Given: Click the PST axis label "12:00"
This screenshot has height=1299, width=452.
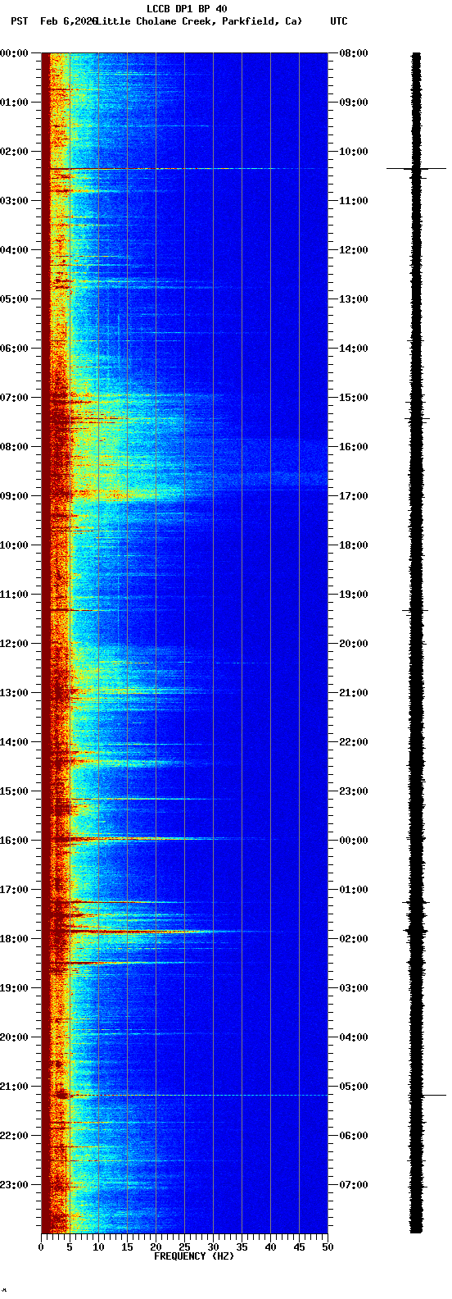Looking at the screenshot, I should coord(13,644).
